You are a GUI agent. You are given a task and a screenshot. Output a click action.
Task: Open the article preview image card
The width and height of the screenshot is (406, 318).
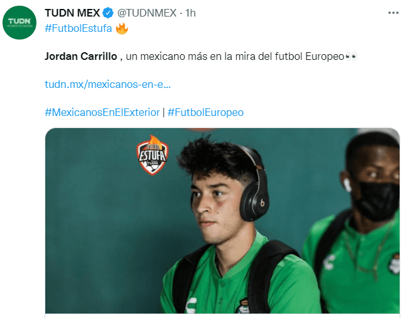point(222,220)
